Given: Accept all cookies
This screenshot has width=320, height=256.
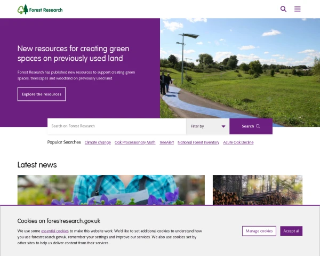Looking at the screenshot, I should 291,231.
